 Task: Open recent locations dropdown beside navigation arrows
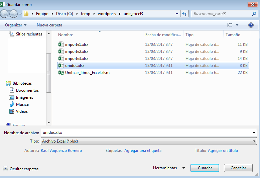click(x=20, y=14)
